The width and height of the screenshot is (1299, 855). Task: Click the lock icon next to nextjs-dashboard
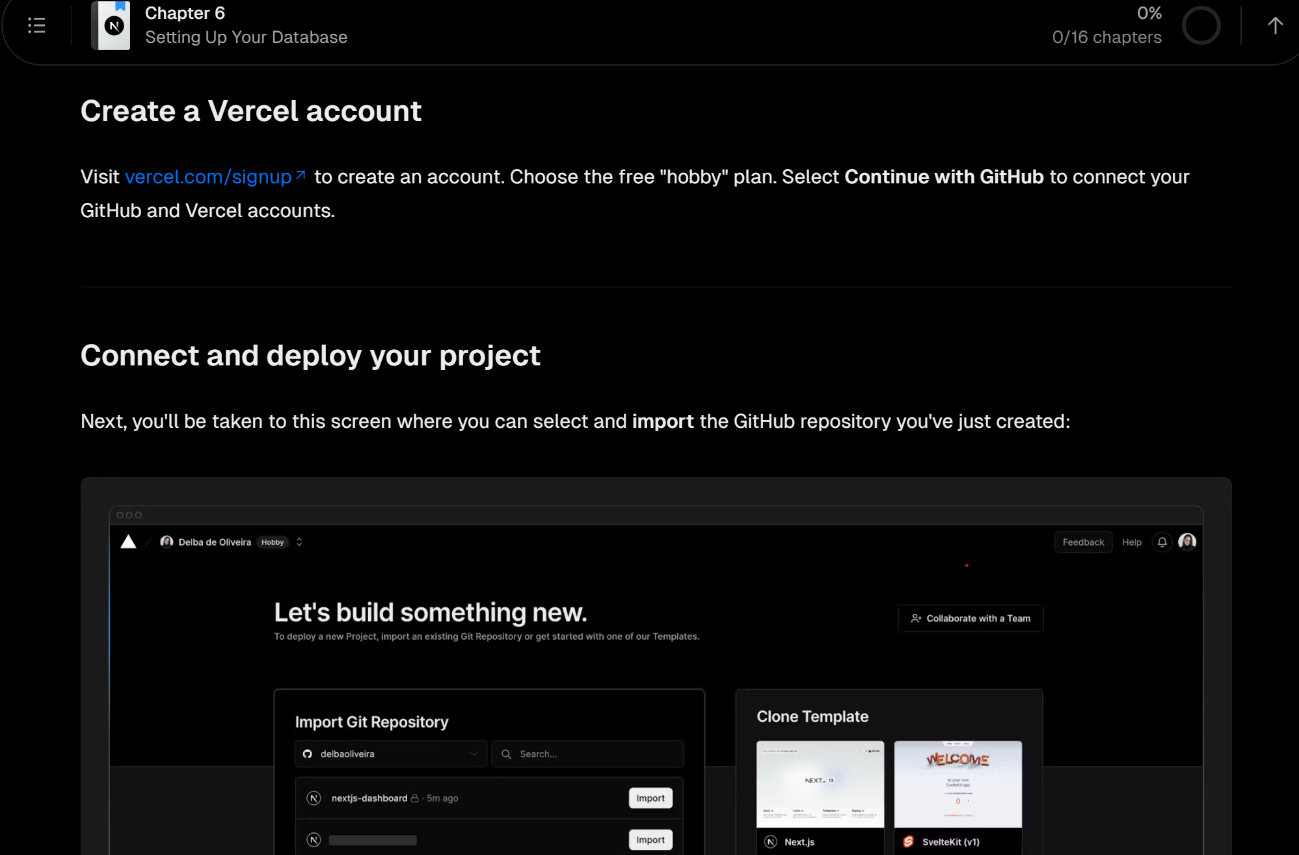[x=414, y=798]
